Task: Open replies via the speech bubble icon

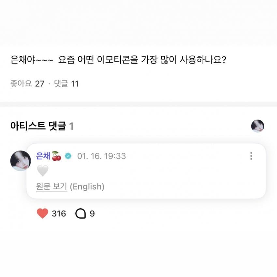Action: (80, 214)
